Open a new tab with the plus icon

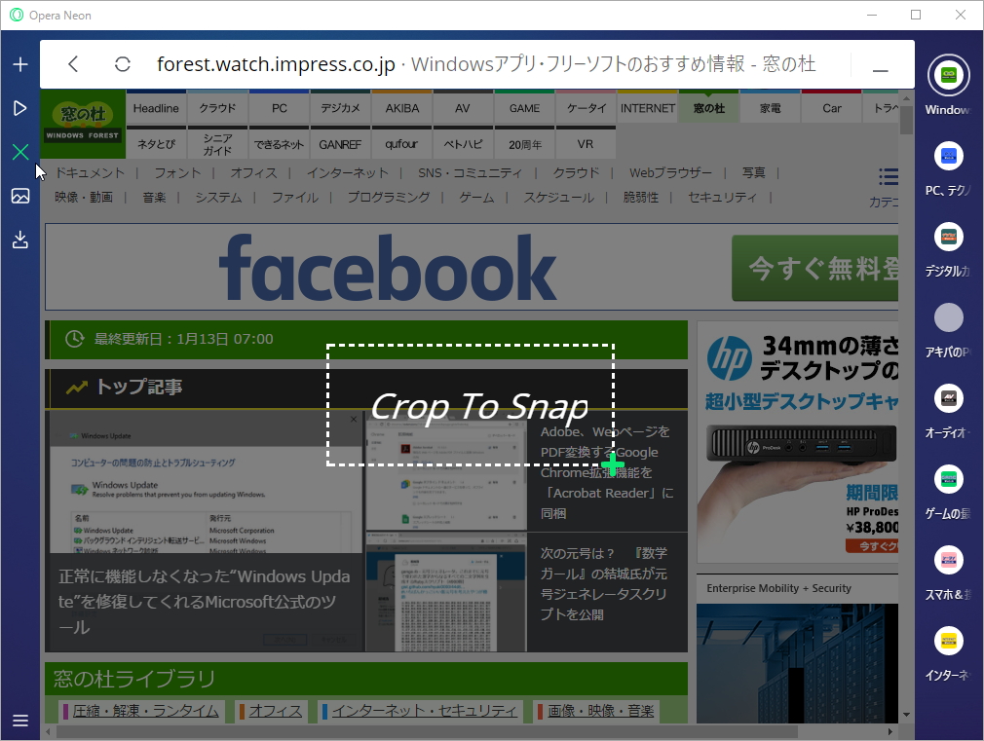click(19, 63)
